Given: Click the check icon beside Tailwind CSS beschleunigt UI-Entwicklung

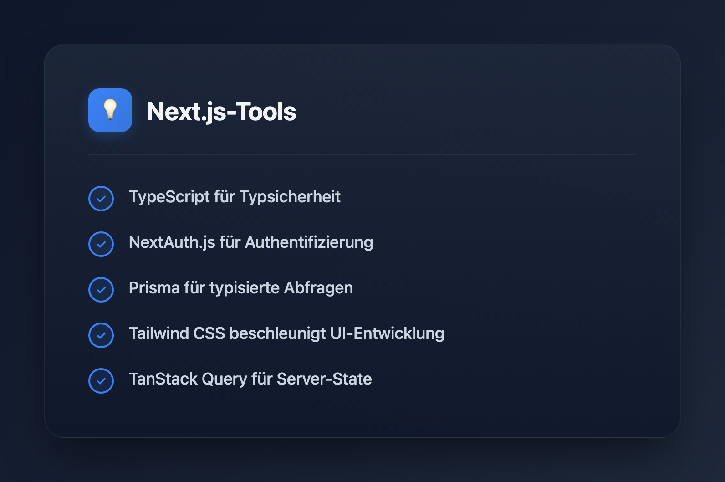Looking at the screenshot, I should click(101, 335).
